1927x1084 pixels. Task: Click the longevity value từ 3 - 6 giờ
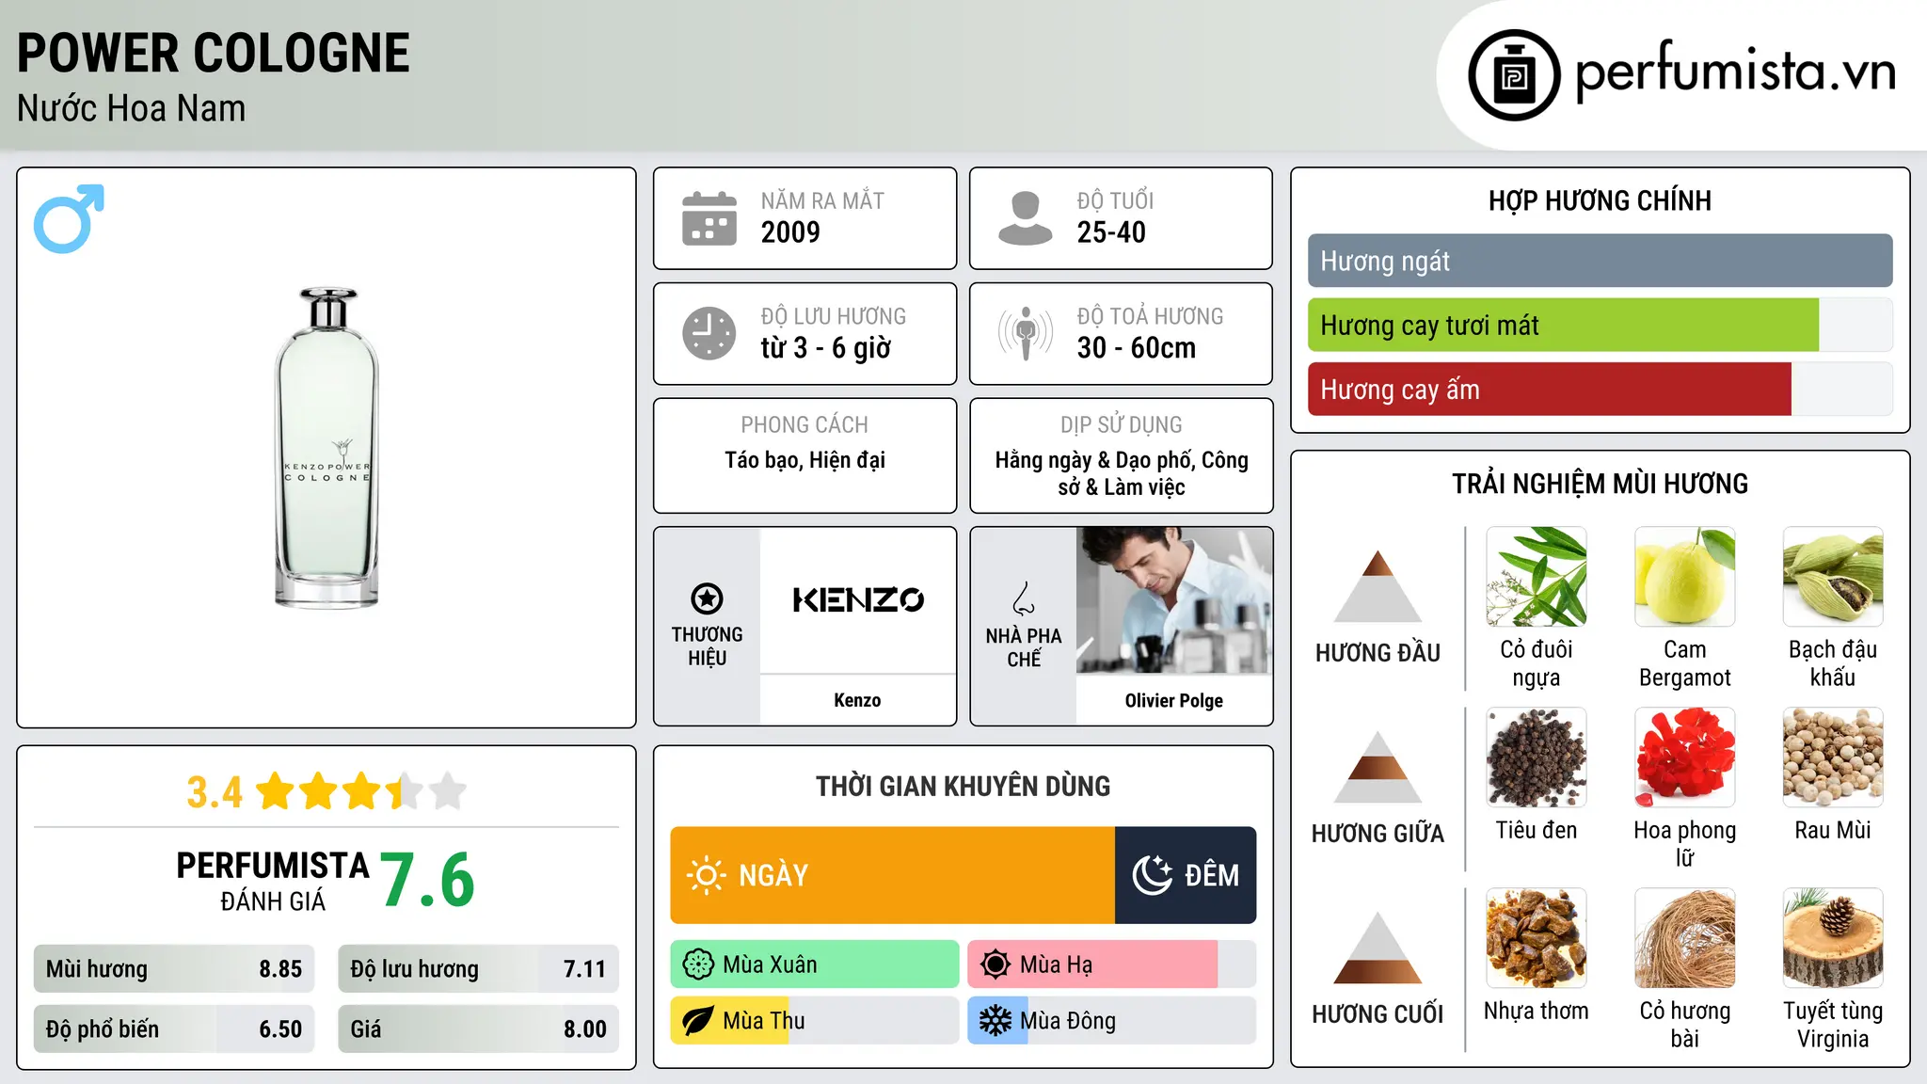pyautogui.click(x=826, y=348)
